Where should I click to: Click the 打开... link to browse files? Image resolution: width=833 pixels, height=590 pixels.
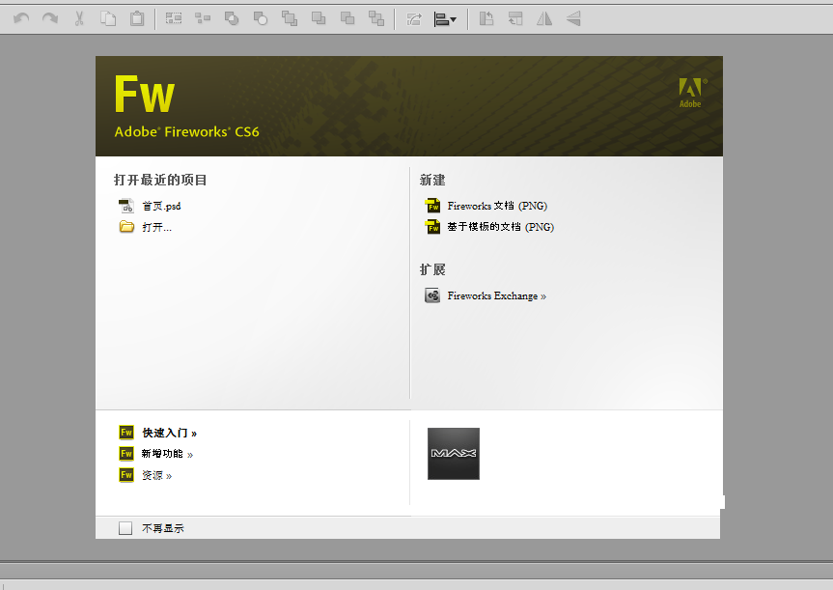click(x=156, y=228)
